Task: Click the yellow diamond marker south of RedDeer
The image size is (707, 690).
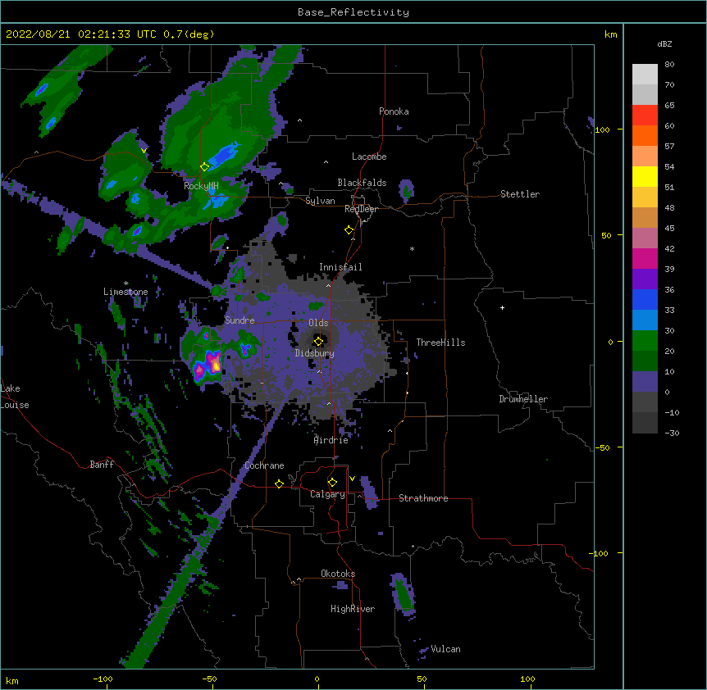Action: coord(349,230)
